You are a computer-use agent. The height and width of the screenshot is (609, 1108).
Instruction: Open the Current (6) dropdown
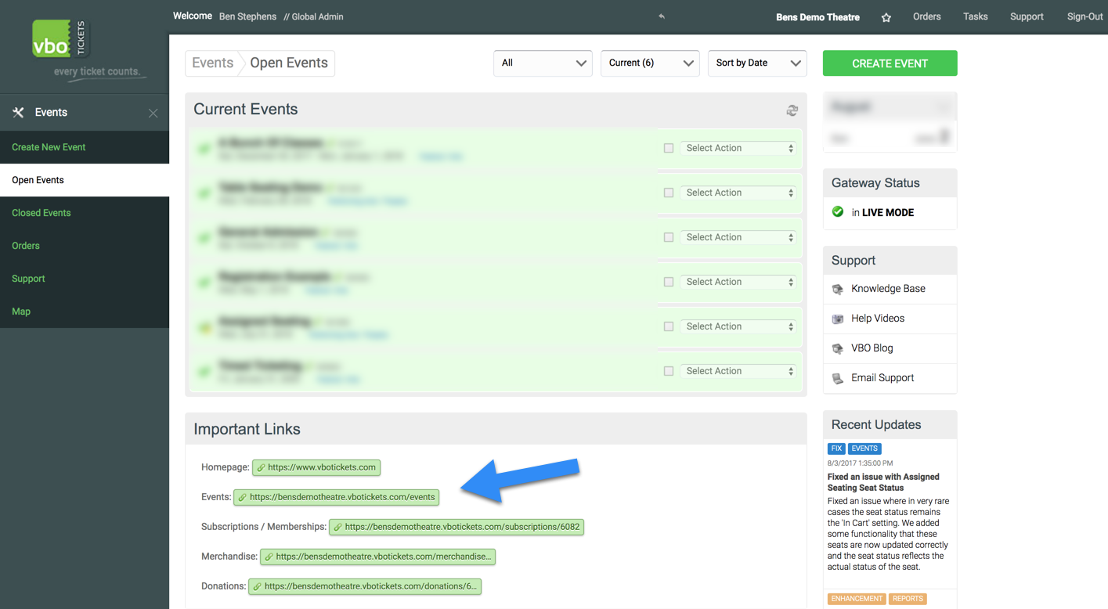click(x=650, y=63)
